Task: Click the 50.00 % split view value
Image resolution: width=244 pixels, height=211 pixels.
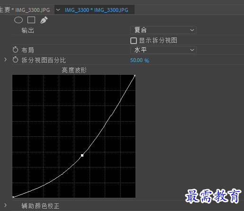Action: click(x=139, y=60)
